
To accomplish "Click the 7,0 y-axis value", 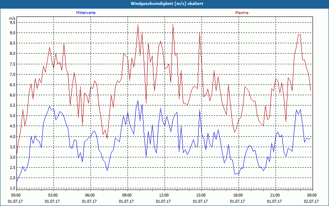I will [x=12, y=74].
